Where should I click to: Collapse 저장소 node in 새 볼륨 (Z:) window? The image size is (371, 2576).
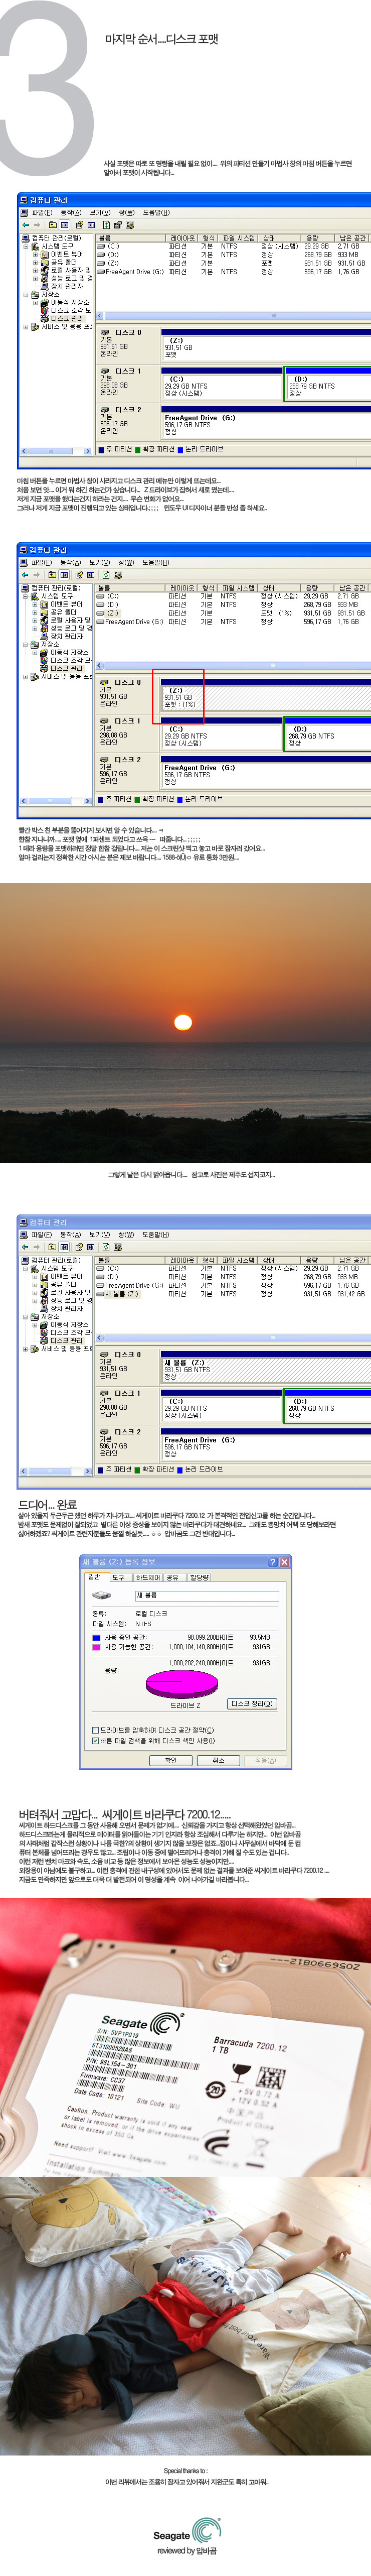coord(27,1316)
